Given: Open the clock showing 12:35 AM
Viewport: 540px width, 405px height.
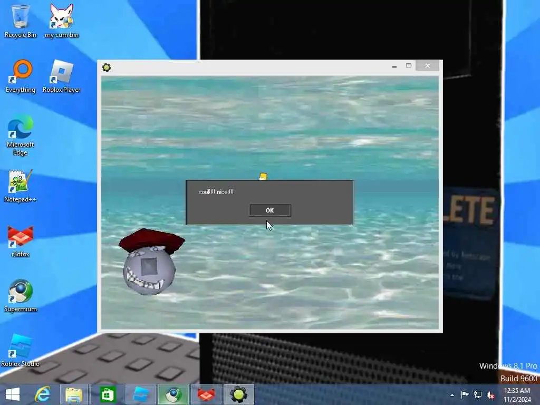Looking at the screenshot, I should pos(517,395).
